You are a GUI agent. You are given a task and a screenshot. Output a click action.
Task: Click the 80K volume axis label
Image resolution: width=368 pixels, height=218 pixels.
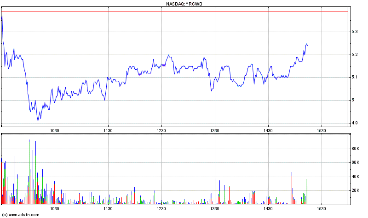coord(355,149)
